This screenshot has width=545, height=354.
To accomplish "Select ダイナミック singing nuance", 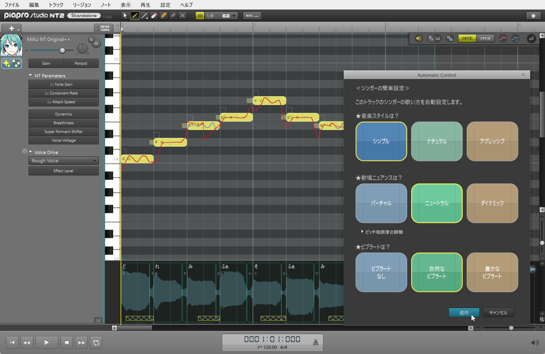I will click(492, 203).
